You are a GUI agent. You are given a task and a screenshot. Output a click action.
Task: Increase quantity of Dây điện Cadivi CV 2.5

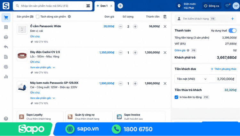135,53
